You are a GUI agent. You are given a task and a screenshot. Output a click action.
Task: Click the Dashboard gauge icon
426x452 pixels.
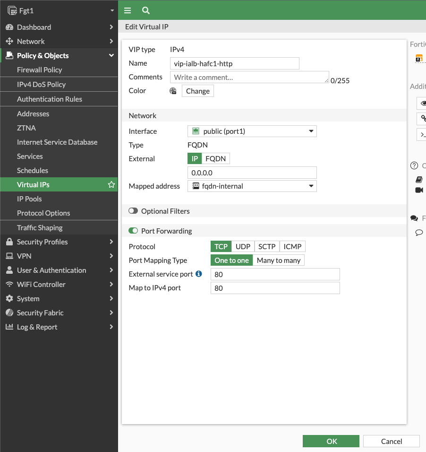[9, 27]
